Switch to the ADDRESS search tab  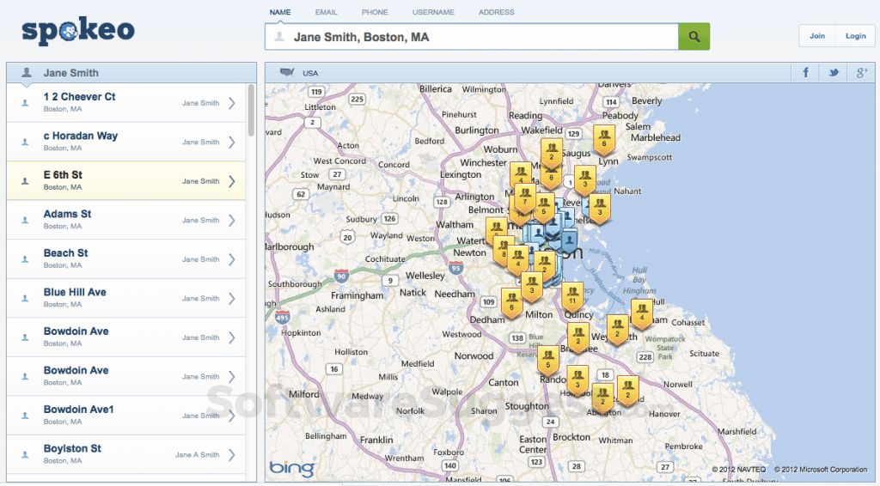497,12
